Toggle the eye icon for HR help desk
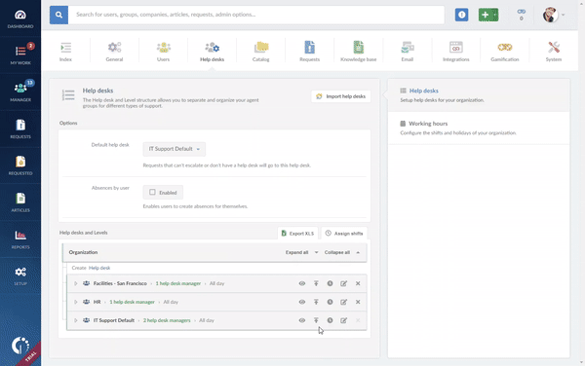 [x=302, y=302]
